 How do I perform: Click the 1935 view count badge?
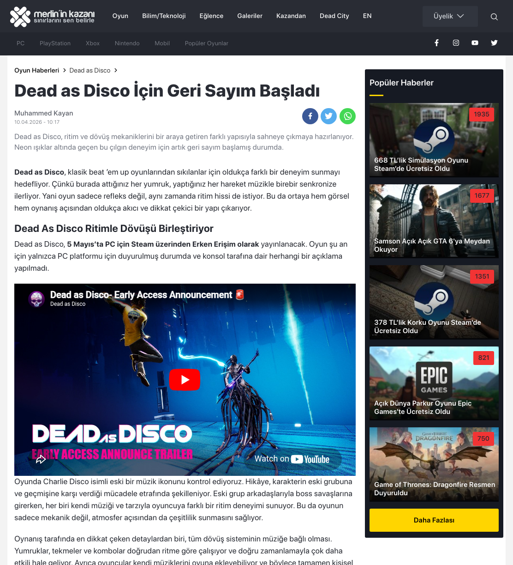click(x=482, y=115)
